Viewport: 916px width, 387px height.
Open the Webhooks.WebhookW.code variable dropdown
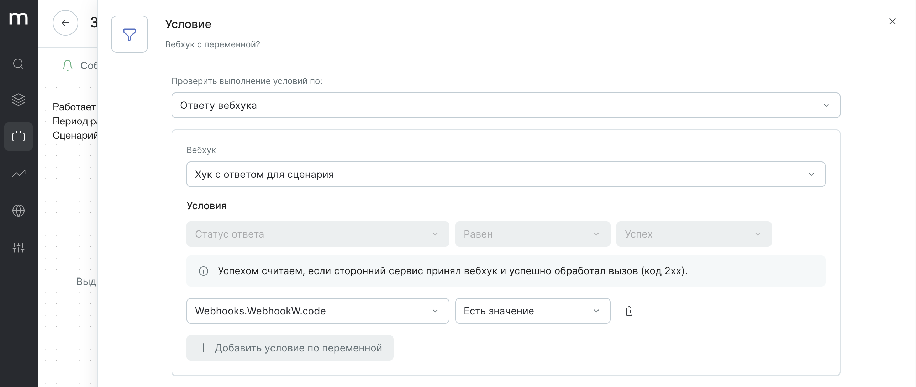318,311
